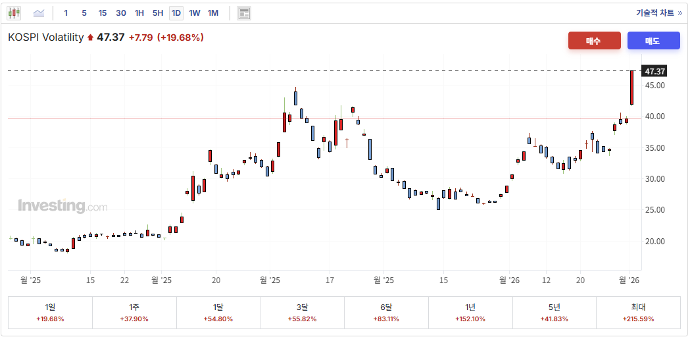Screen dimensions: 690x339
Task: Click the blue 매도 button
Action: (x=653, y=41)
